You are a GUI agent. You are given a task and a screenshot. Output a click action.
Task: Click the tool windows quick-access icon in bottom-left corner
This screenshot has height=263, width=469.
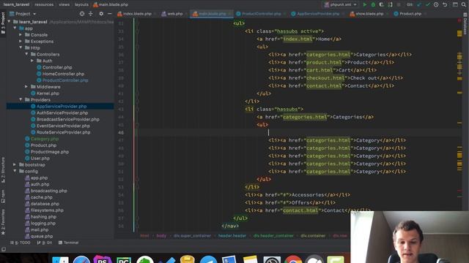(3, 249)
